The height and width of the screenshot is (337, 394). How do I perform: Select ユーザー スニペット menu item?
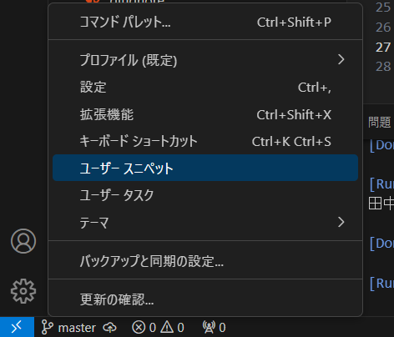tap(205, 168)
